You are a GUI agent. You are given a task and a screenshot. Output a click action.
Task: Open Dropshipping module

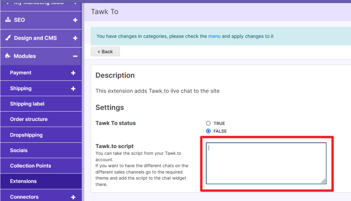point(41,135)
